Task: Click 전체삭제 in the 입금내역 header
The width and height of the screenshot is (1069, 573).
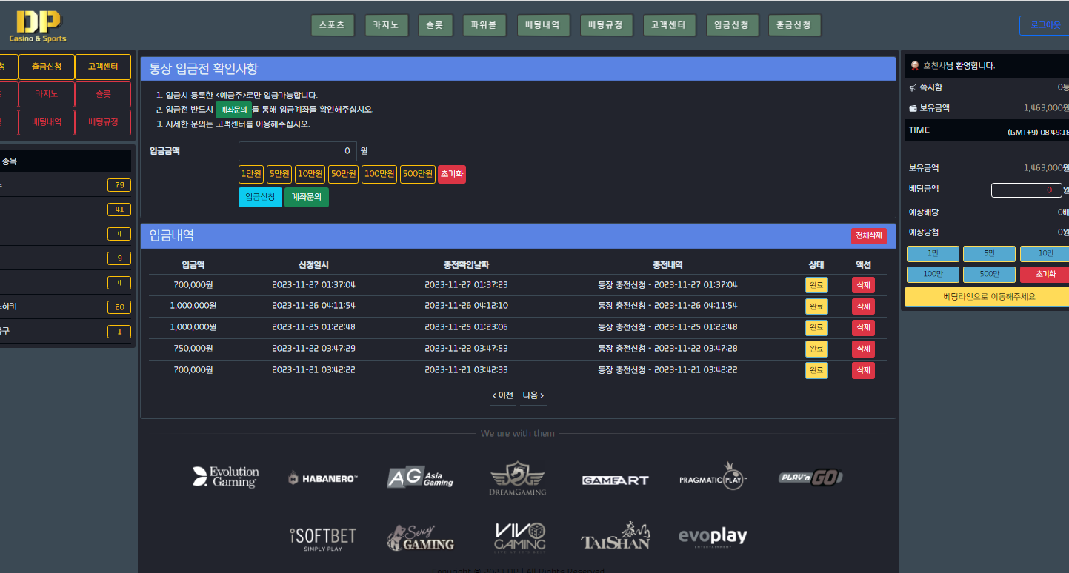Action: [x=868, y=235]
